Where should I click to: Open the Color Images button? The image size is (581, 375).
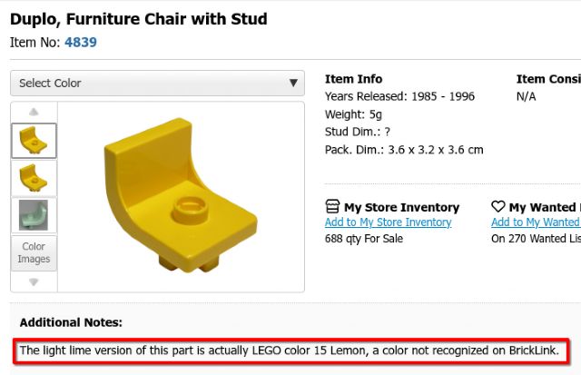point(34,252)
